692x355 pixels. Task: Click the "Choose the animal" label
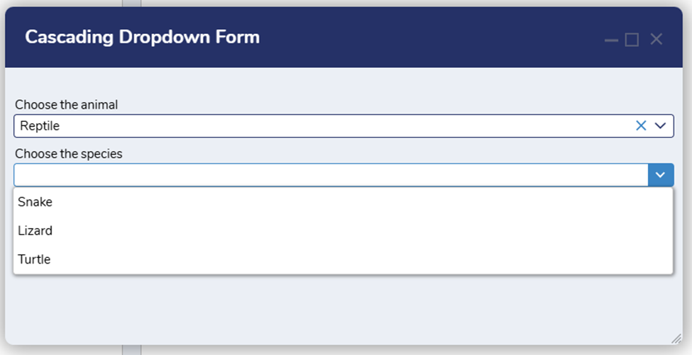[x=67, y=105]
